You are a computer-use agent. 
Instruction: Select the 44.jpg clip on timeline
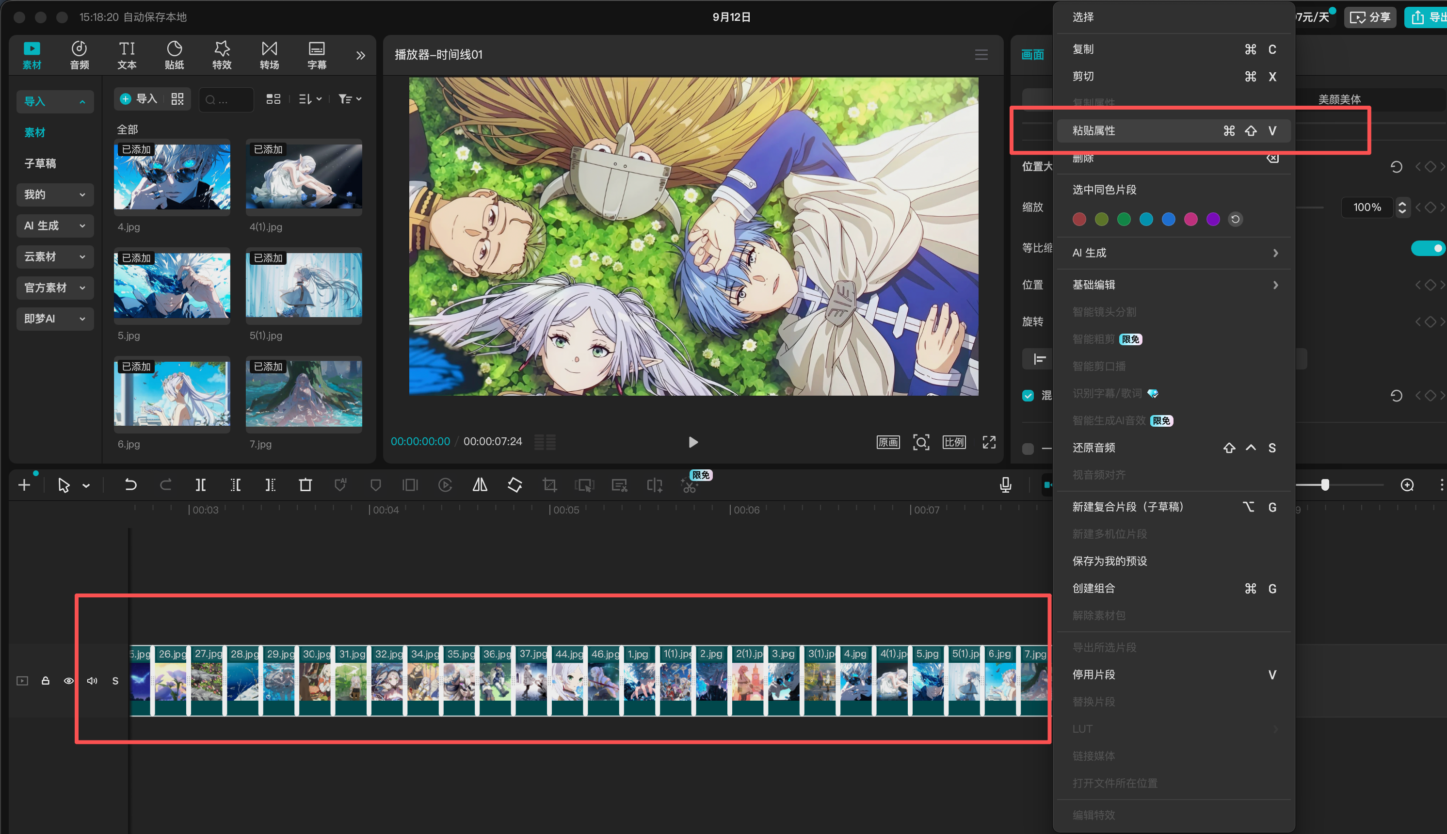coord(568,680)
